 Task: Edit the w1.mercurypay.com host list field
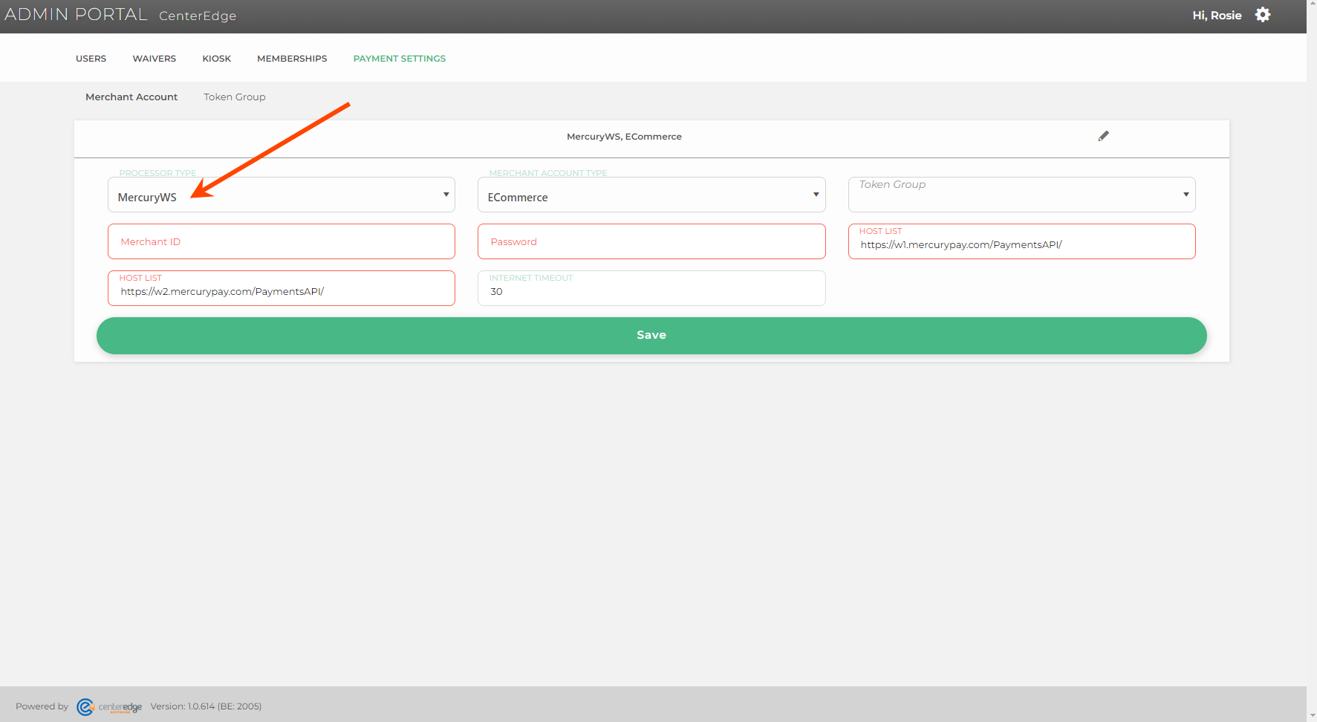coord(1021,241)
